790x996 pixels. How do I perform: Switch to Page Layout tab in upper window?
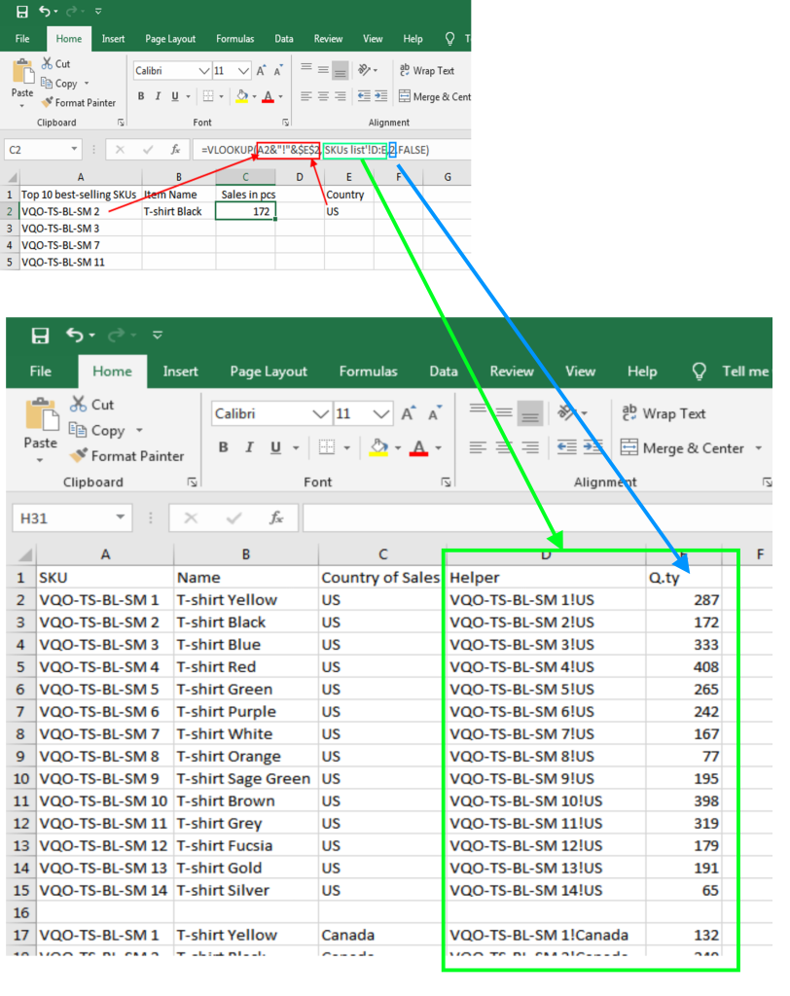click(170, 39)
